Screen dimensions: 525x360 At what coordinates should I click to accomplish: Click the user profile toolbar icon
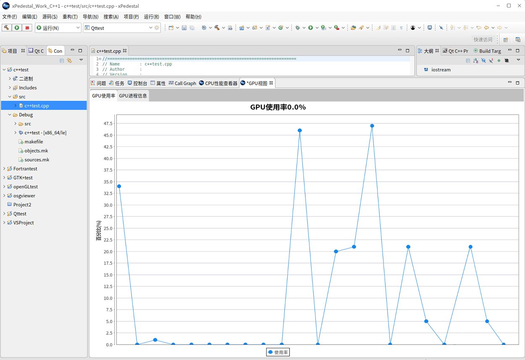tap(413, 28)
